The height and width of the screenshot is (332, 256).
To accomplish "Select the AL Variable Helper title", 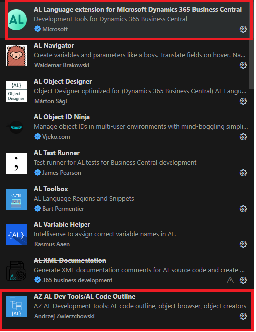I will pos(62,224).
